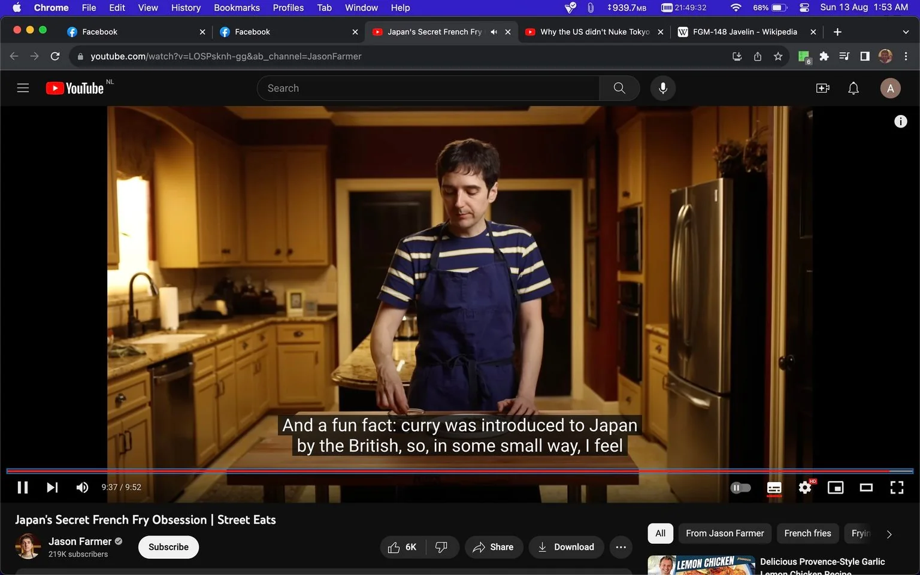Reload the current page
The image size is (920, 575).
click(x=55, y=56)
